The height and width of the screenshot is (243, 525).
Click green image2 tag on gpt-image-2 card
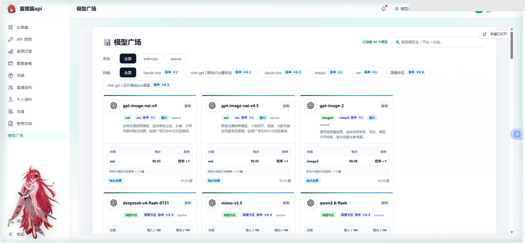tap(327, 118)
